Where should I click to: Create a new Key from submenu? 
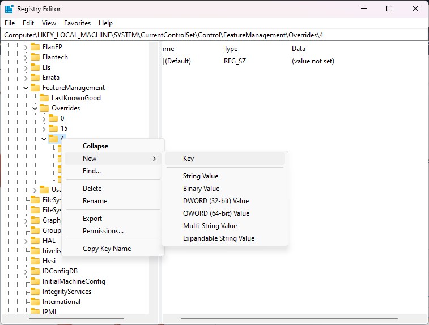coord(225,159)
